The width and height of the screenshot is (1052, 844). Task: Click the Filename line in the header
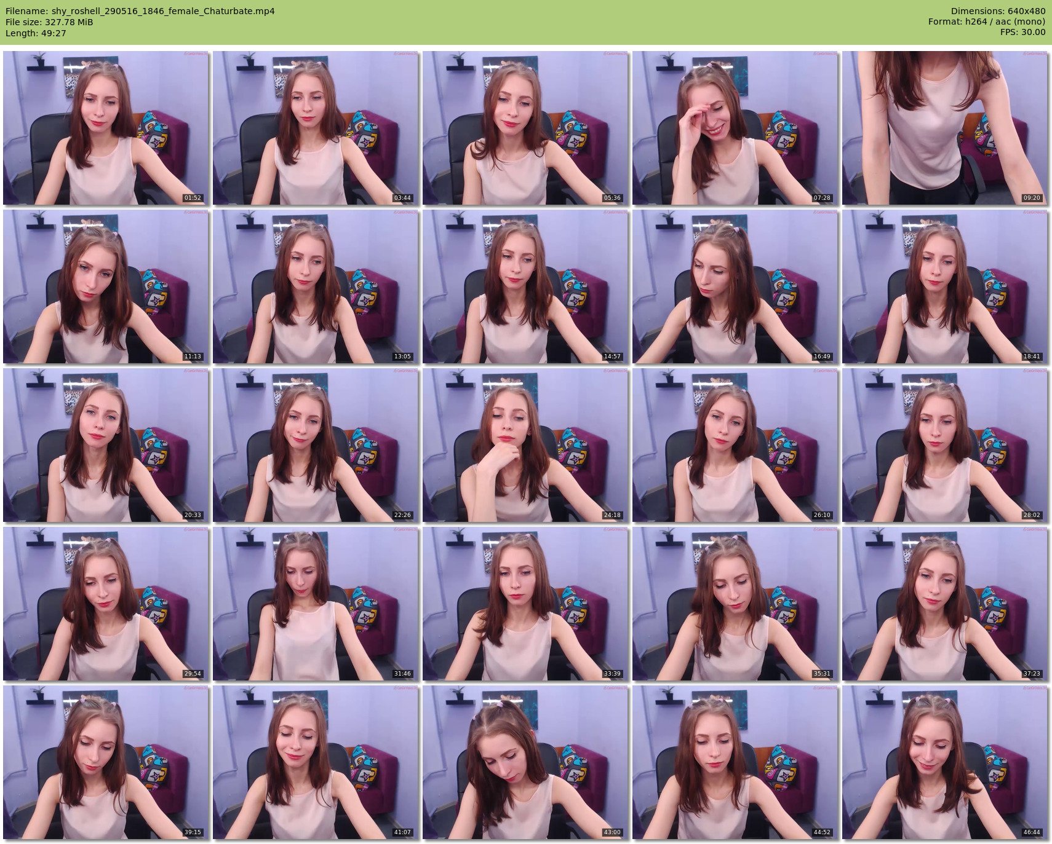pyautogui.click(x=140, y=11)
